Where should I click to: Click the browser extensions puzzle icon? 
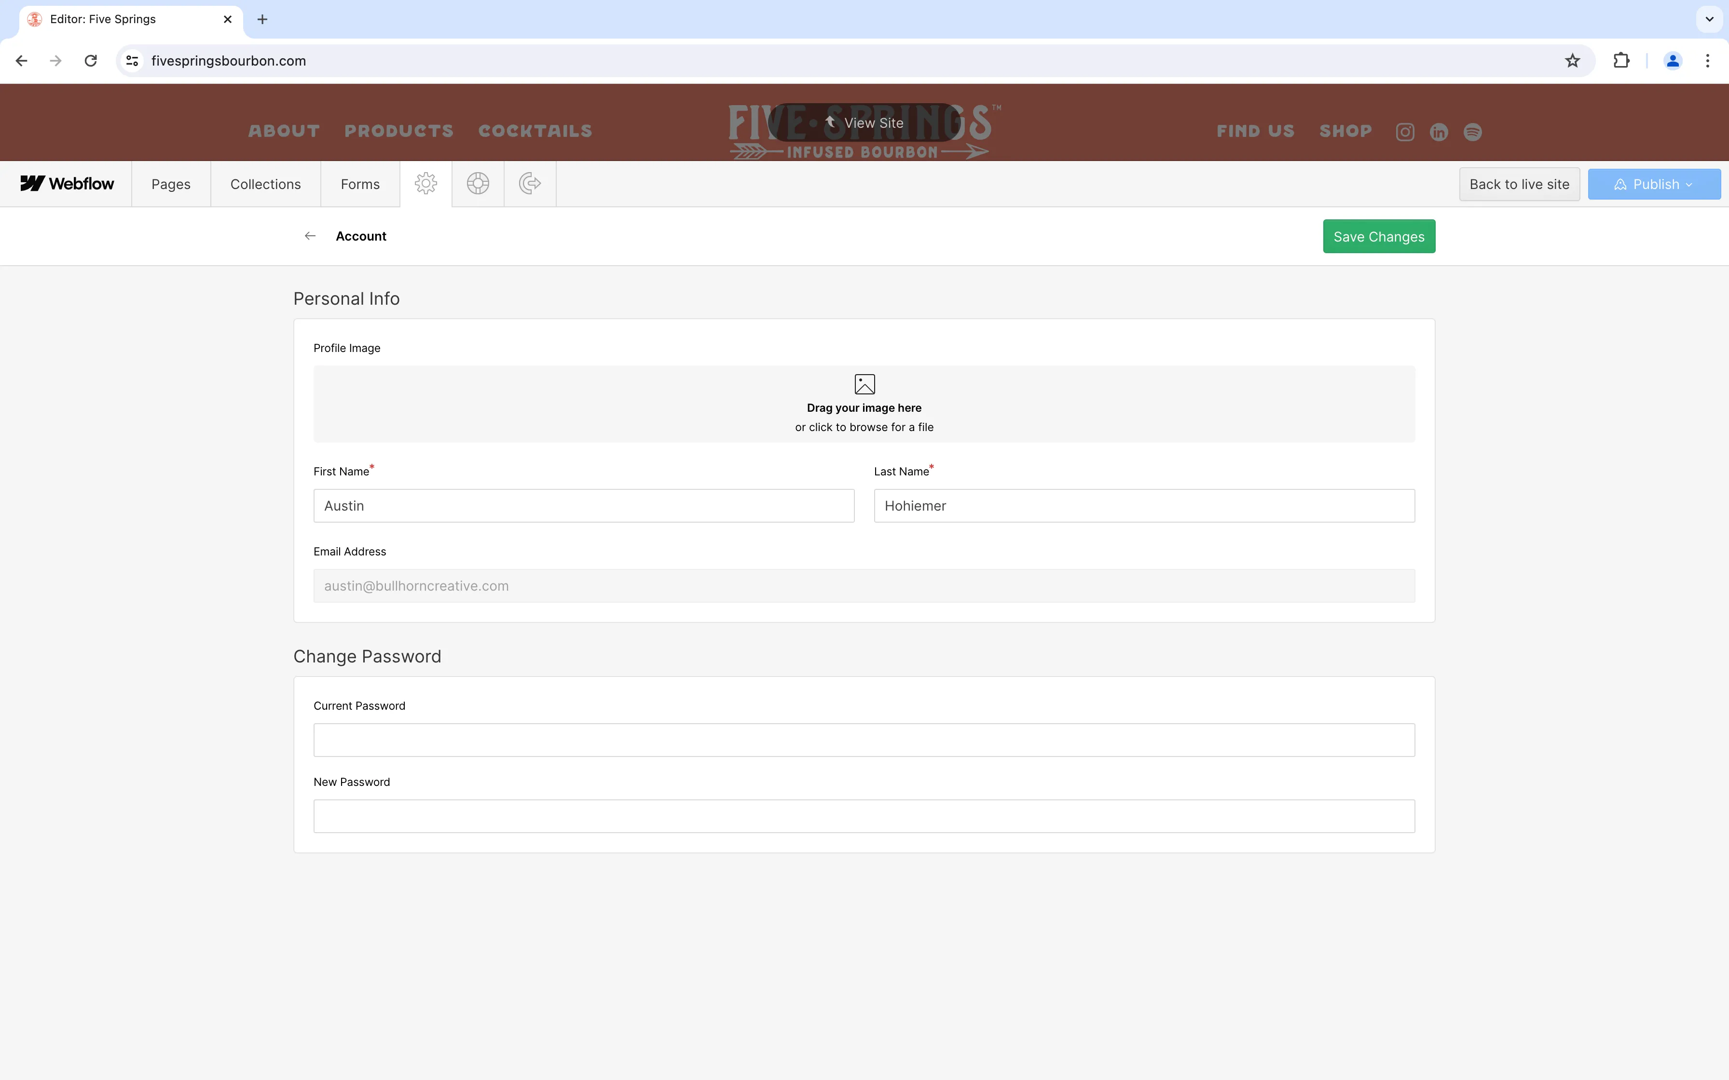(x=1620, y=60)
